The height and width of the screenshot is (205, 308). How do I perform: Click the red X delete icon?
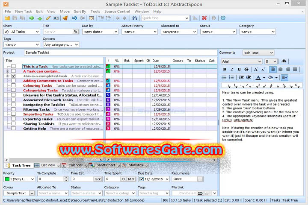(204, 18)
